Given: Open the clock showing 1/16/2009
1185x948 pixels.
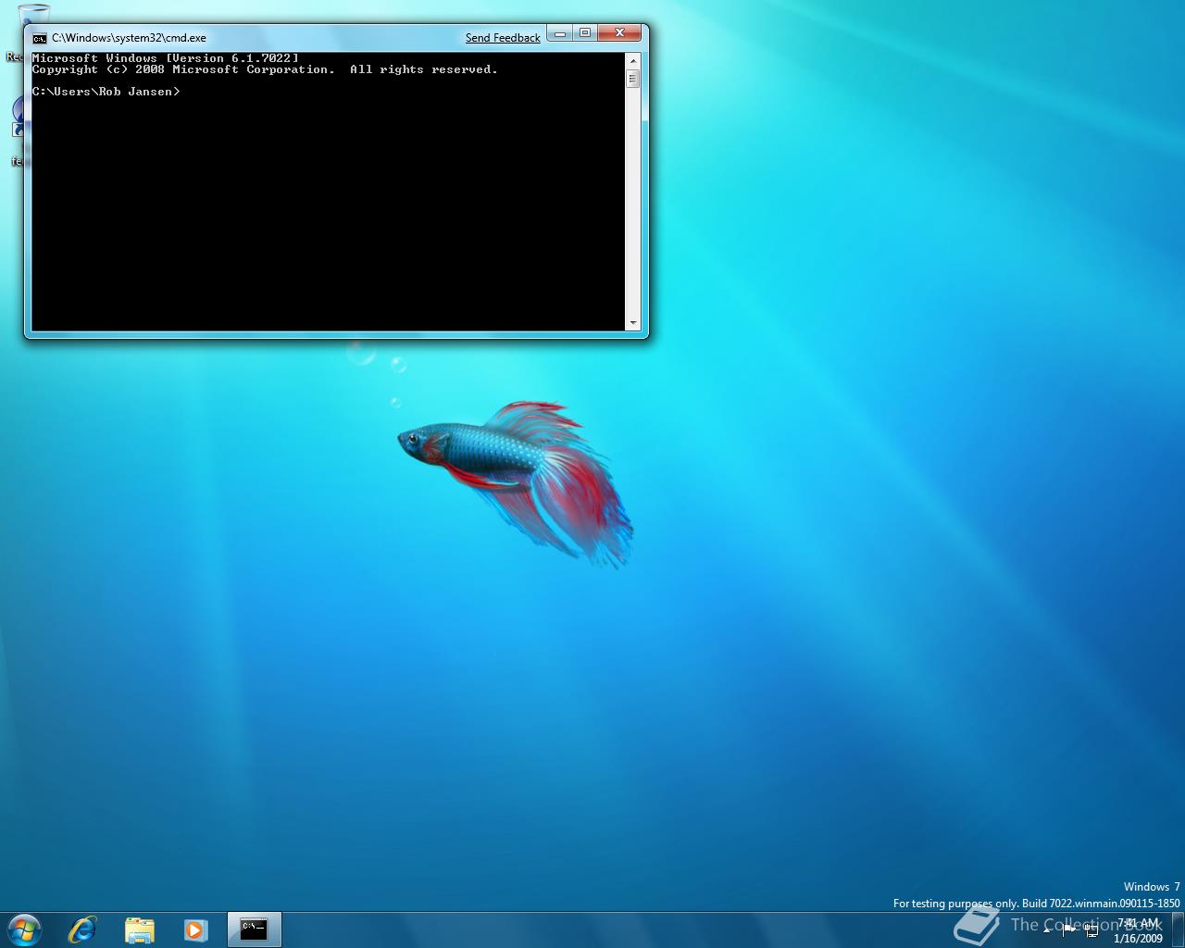Looking at the screenshot, I should [1138, 930].
